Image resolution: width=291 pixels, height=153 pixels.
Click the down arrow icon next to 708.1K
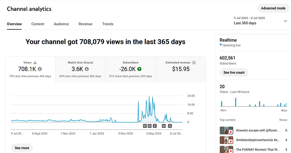point(40,69)
